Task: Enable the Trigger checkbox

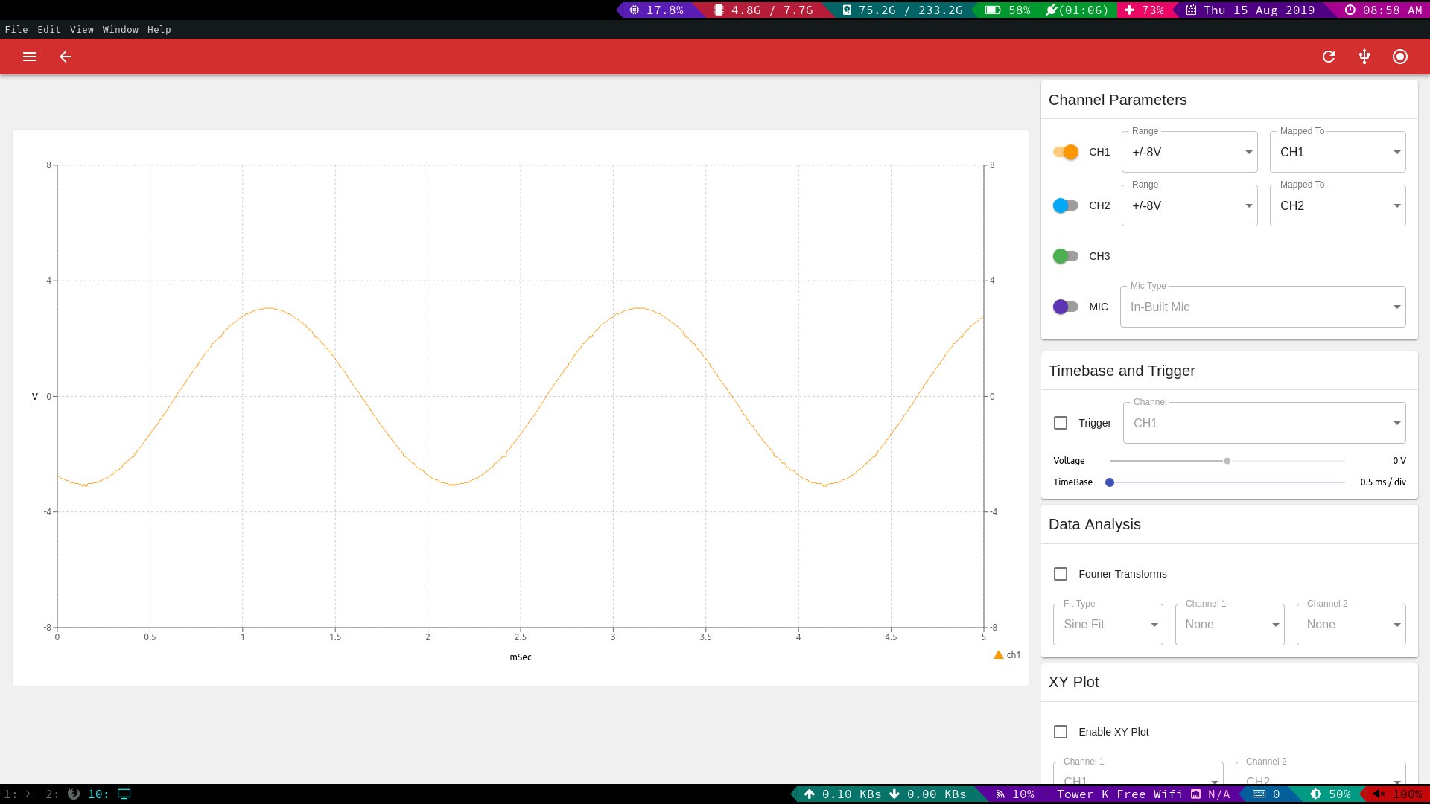Action: (x=1061, y=423)
